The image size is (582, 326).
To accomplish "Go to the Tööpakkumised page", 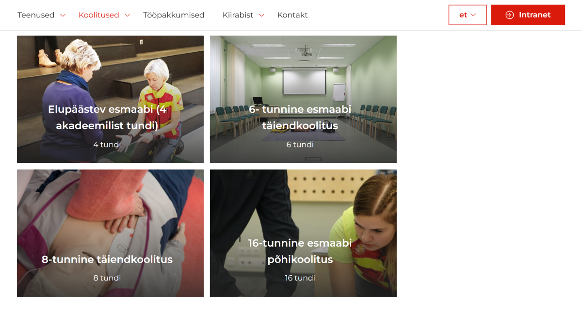I will tap(174, 15).
